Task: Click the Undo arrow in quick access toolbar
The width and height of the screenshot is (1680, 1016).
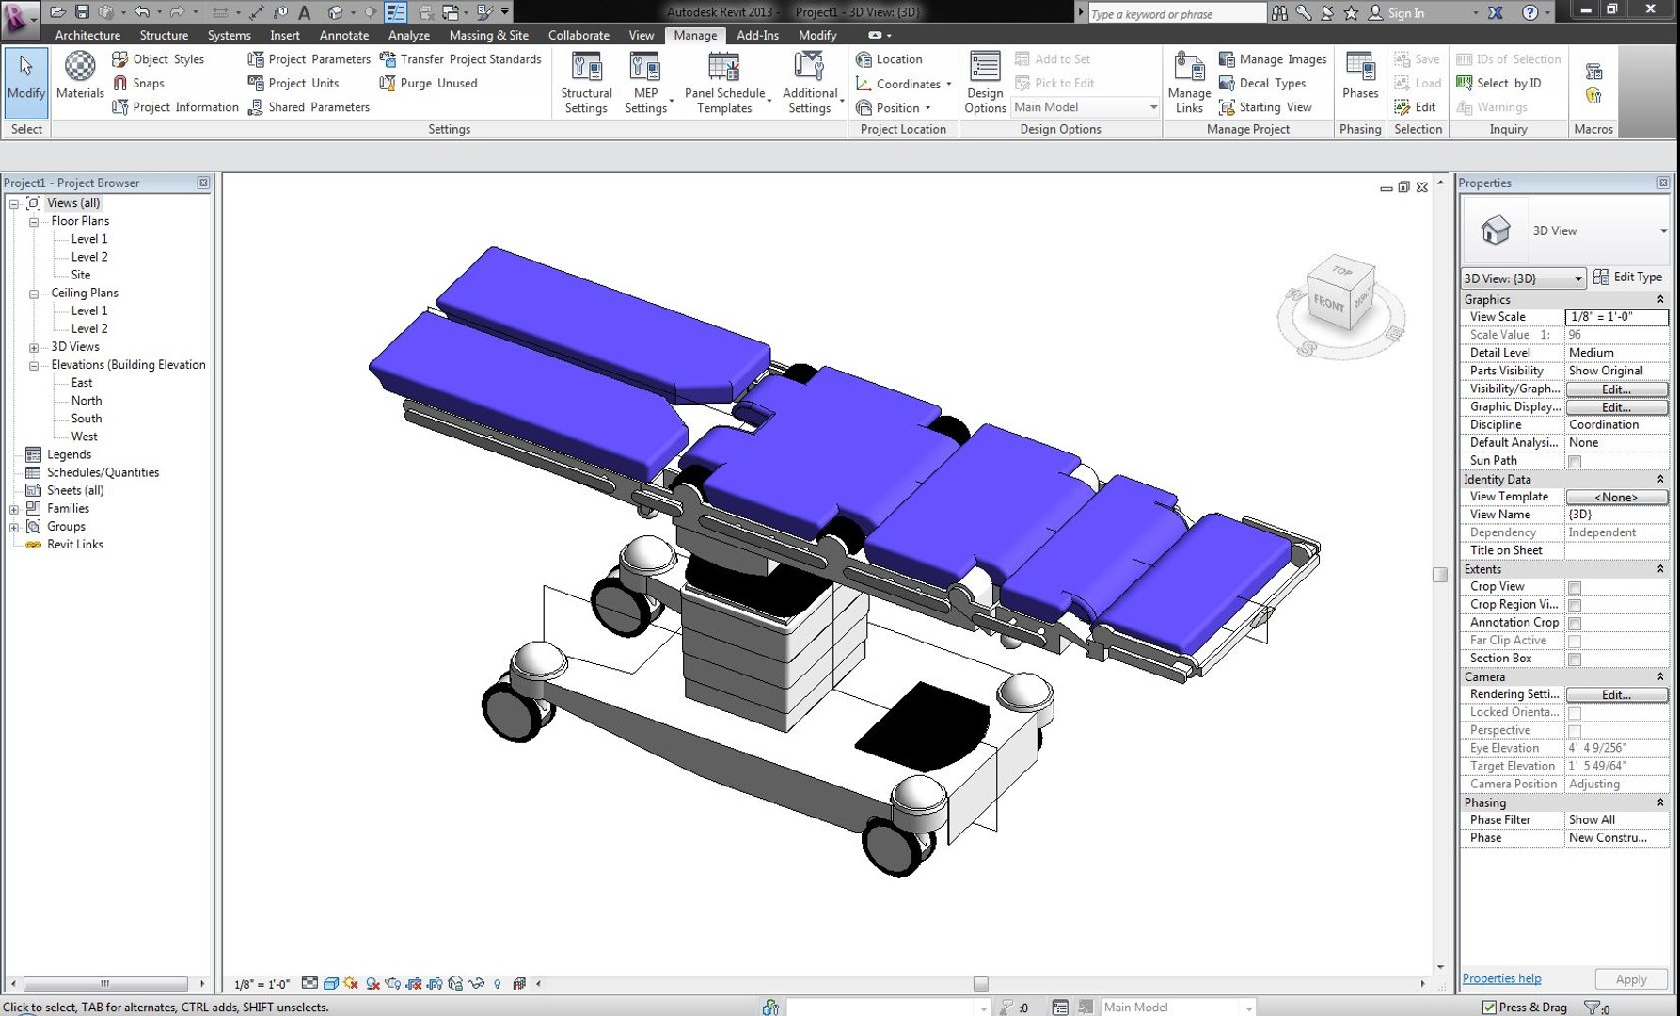Action: [x=141, y=12]
